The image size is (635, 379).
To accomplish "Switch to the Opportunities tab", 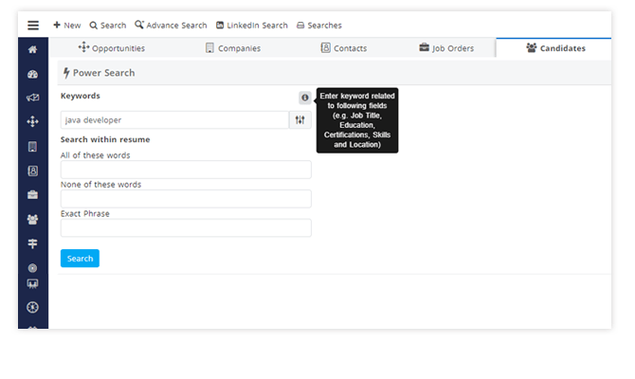I will pyautogui.click(x=112, y=48).
